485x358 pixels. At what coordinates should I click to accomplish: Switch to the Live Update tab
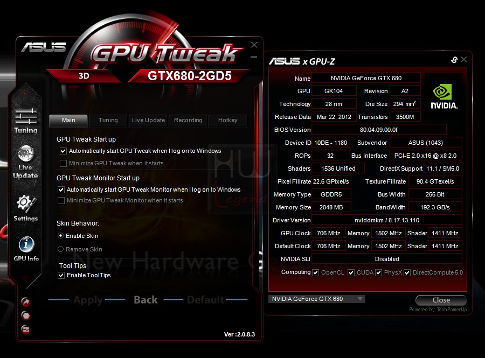pos(149,120)
